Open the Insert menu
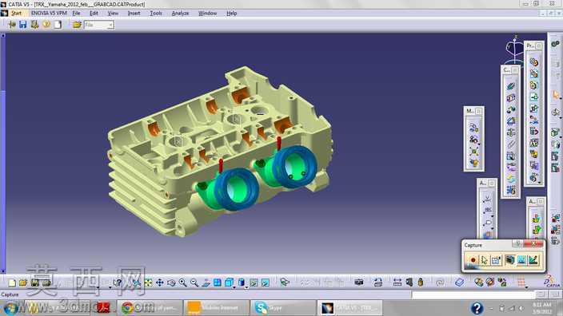 click(x=134, y=14)
